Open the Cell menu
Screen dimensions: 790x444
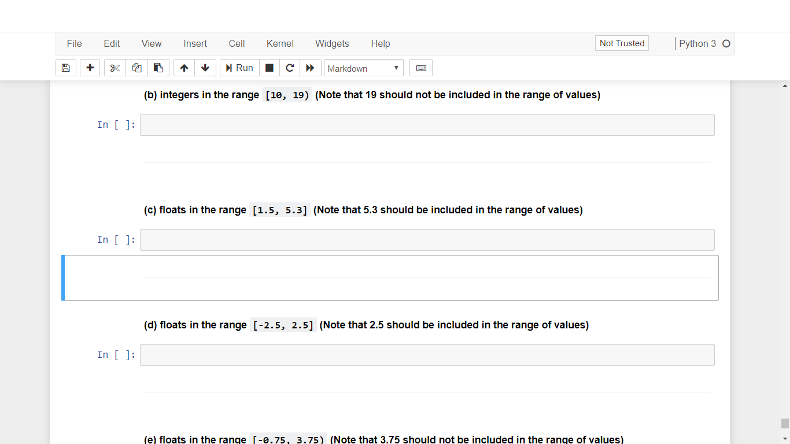[237, 43]
